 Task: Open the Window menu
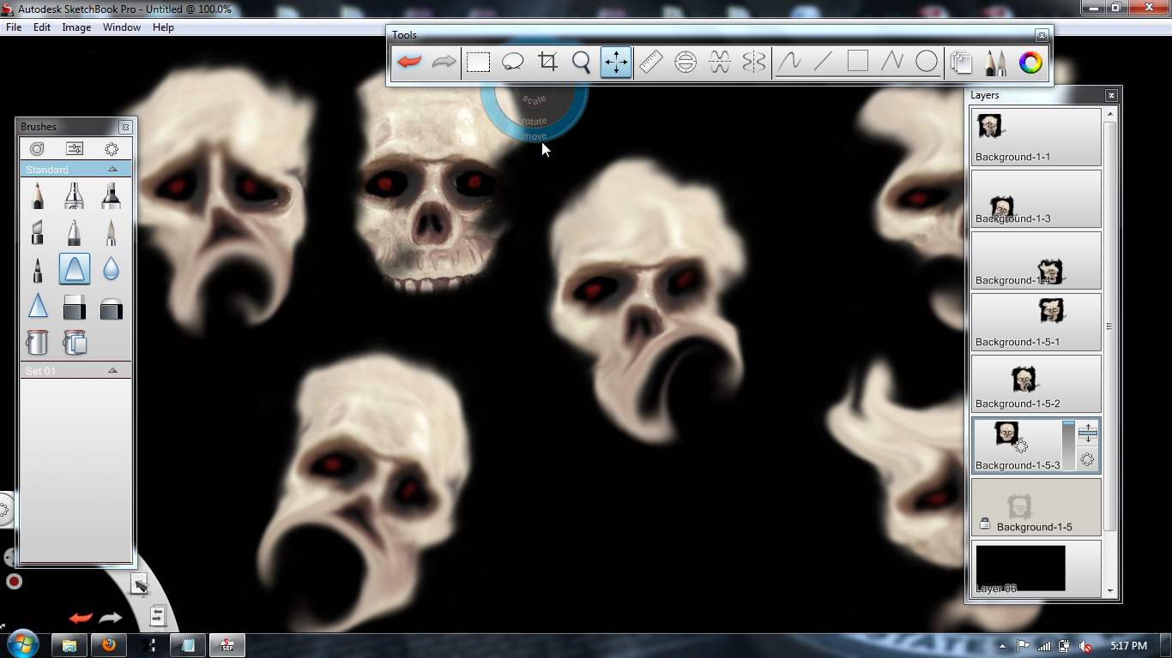pyautogui.click(x=122, y=27)
